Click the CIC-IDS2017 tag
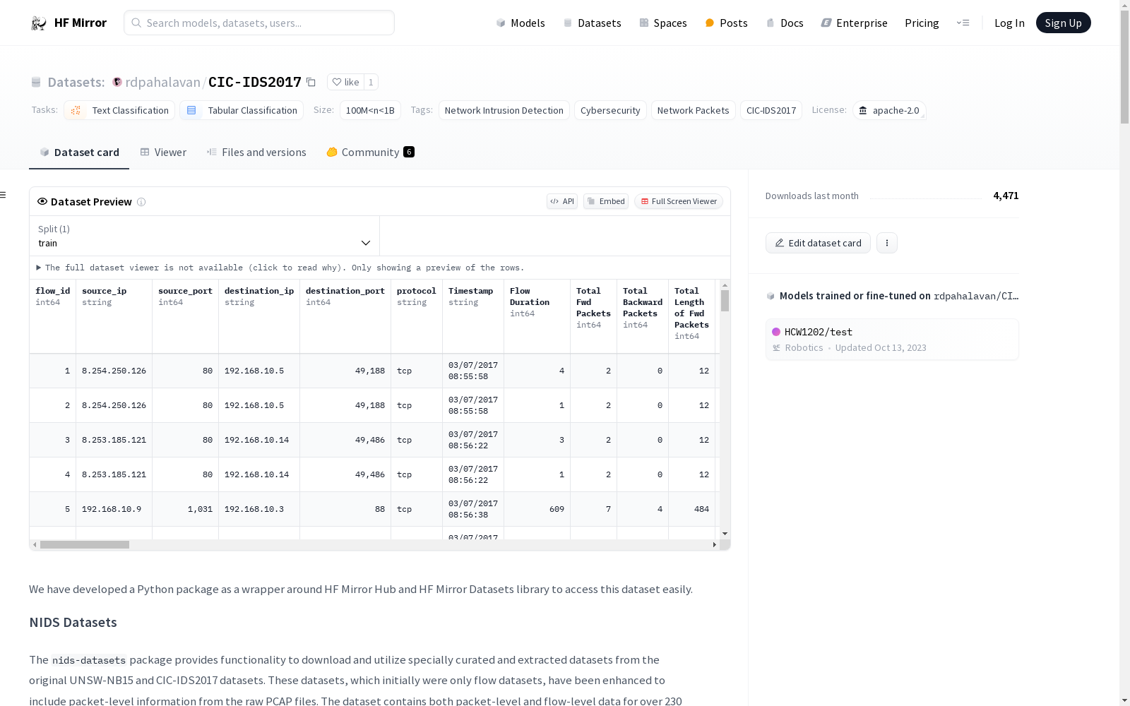 pos(771,110)
